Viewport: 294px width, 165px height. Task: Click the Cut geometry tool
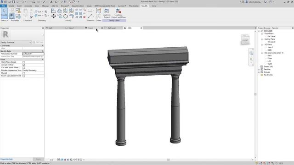(x=38, y=11)
